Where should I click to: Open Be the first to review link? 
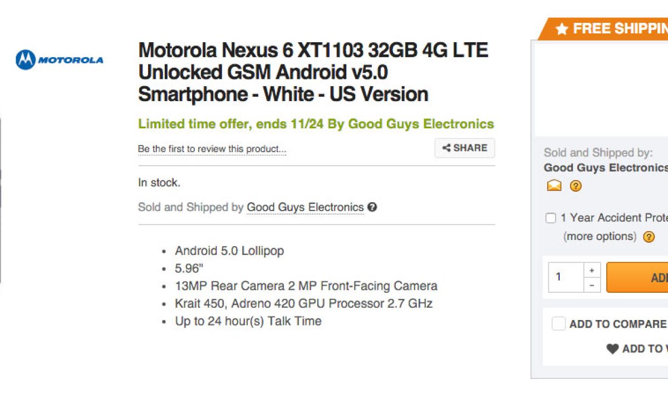212,149
